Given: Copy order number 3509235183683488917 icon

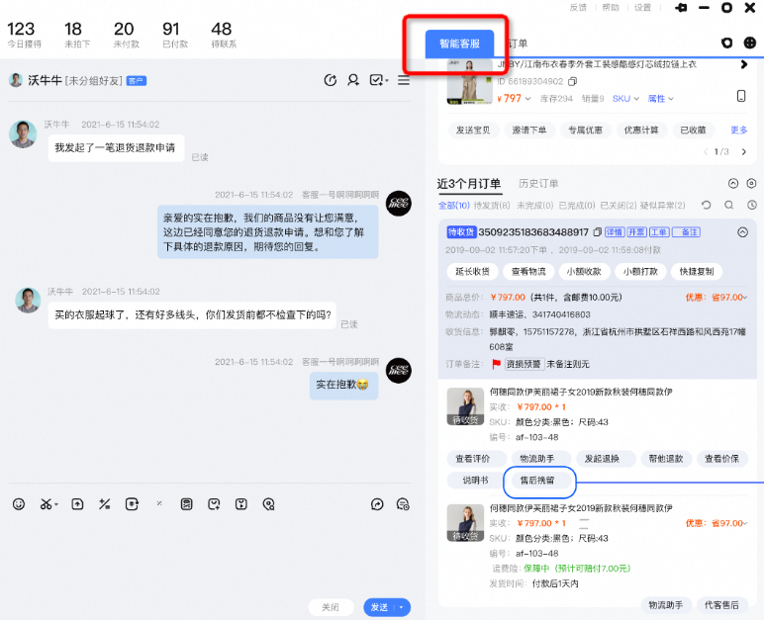Looking at the screenshot, I should [x=597, y=231].
